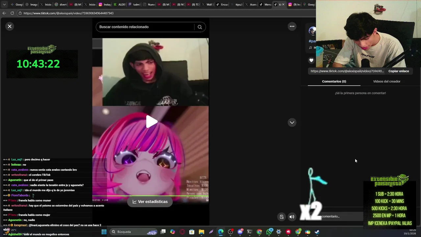421x237 pixels.
Task: Switch to the Mensa TikTok tab
Action: pyautogui.click(x=266, y=5)
